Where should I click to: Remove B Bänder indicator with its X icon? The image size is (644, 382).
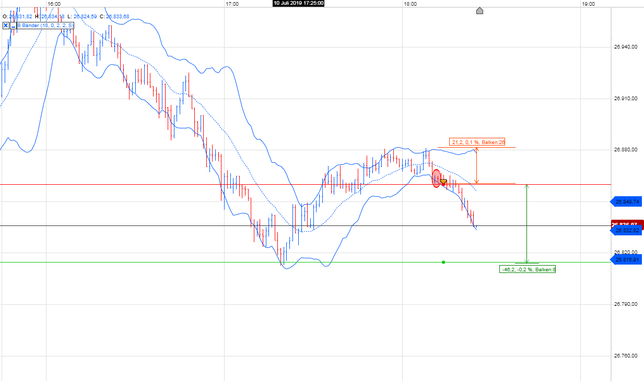(x=5, y=24)
